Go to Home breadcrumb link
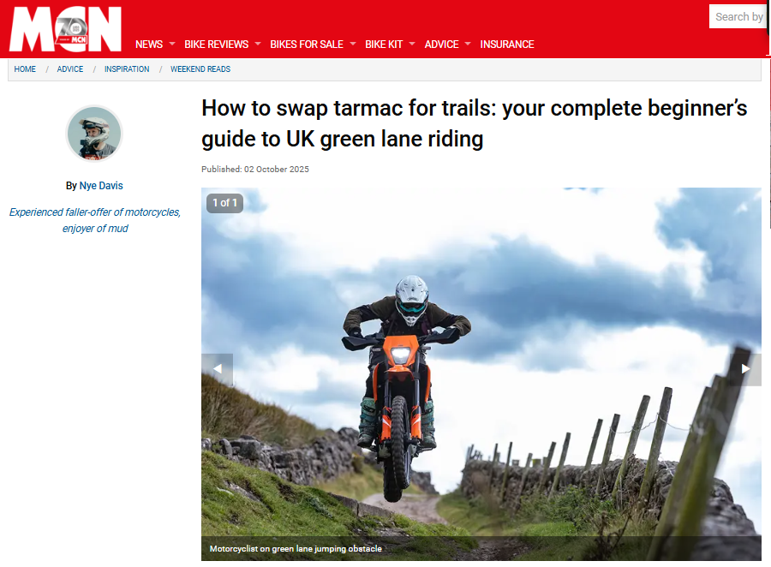Image resolution: width=771 pixels, height=567 pixels. [25, 69]
